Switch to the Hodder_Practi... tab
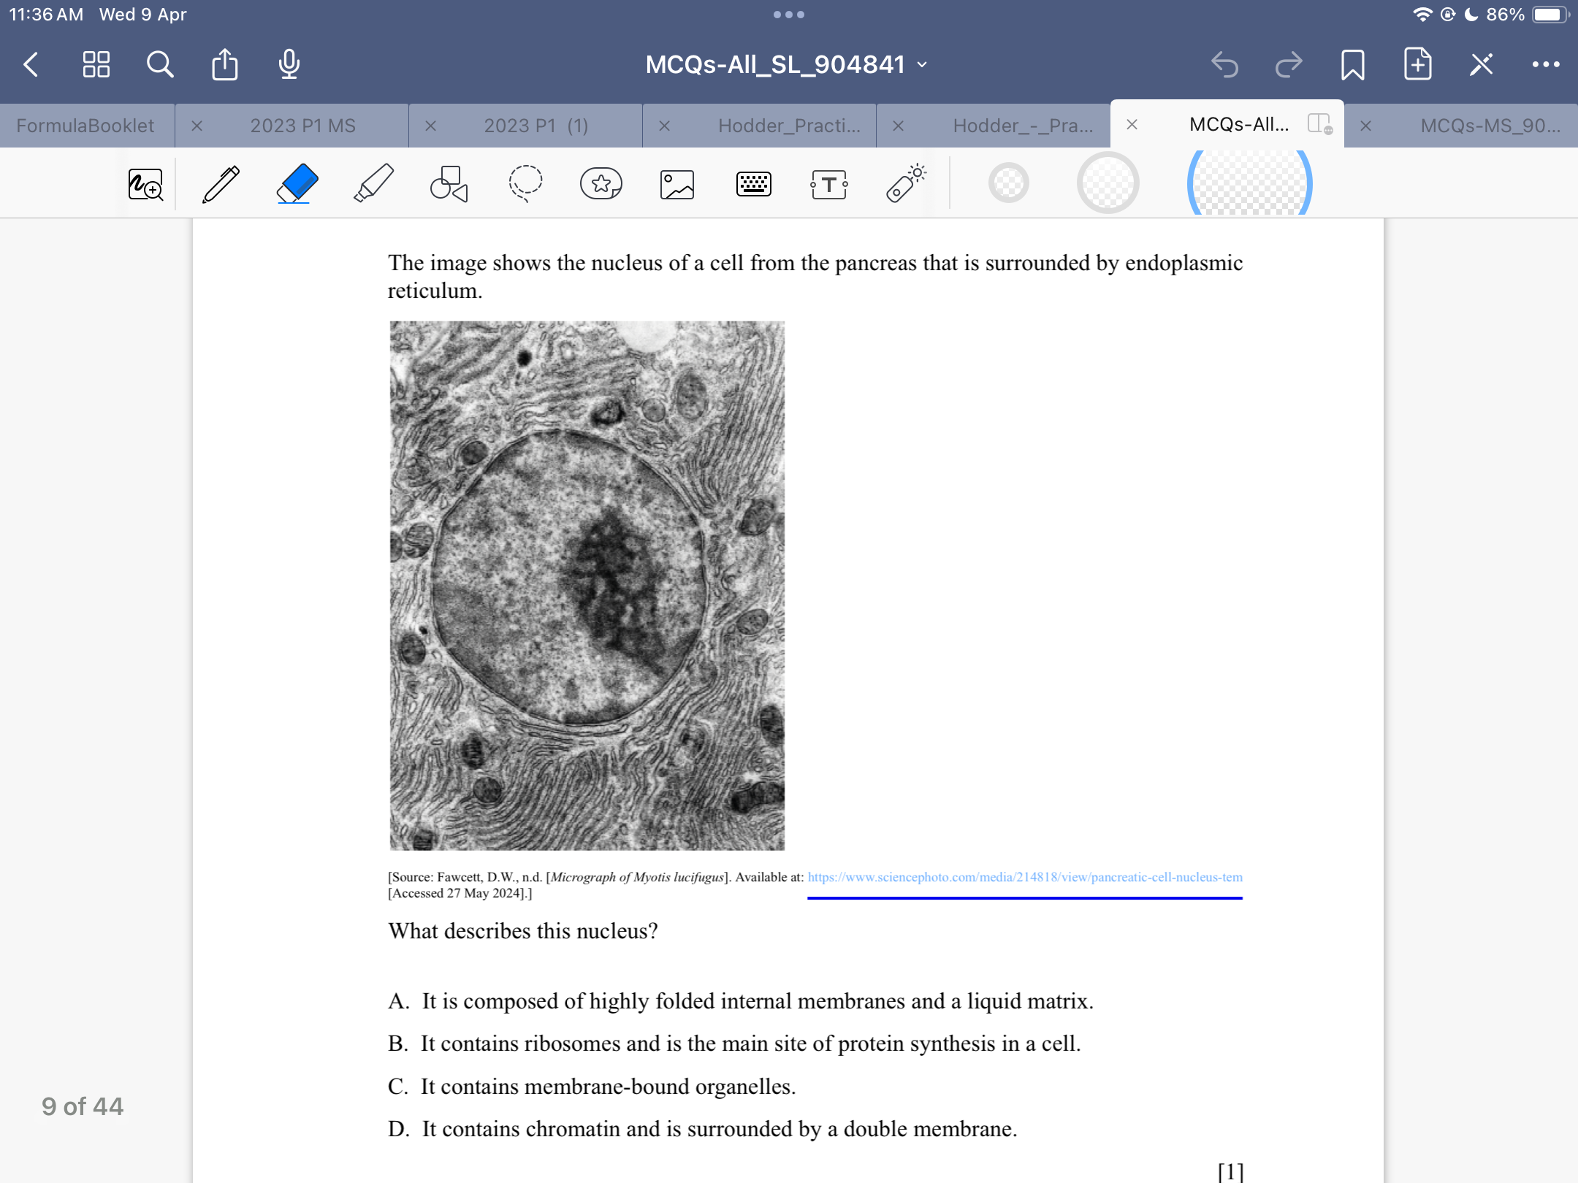1578x1183 pixels. click(x=789, y=126)
